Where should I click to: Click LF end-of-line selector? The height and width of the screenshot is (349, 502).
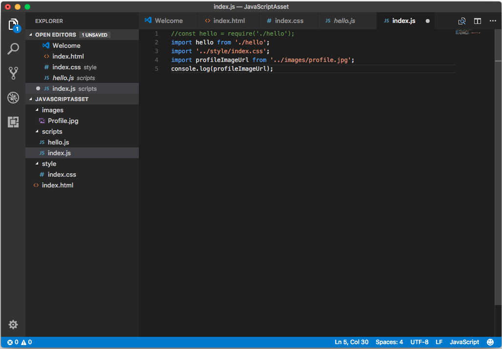click(x=439, y=342)
